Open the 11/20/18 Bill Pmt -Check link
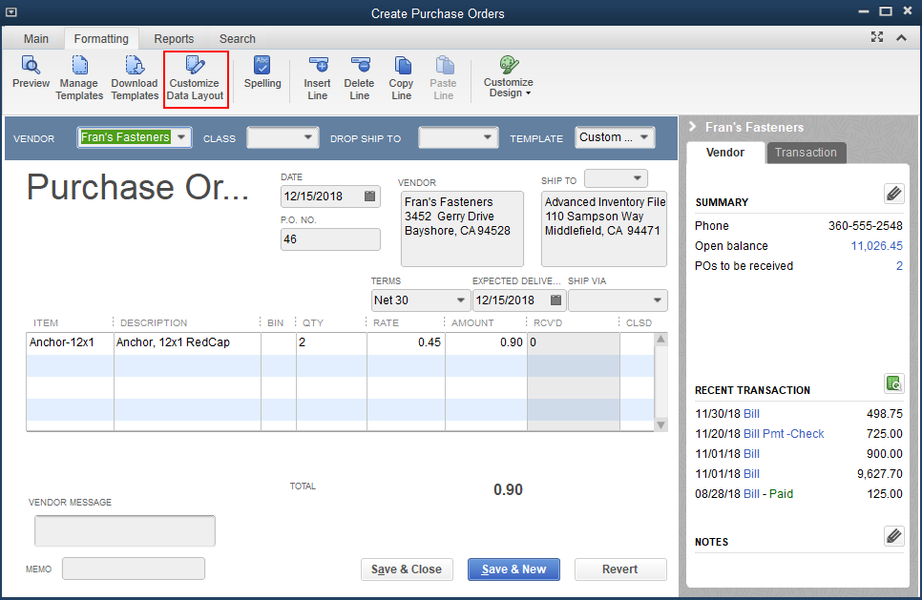922x600 pixels. tap(784, 434)
